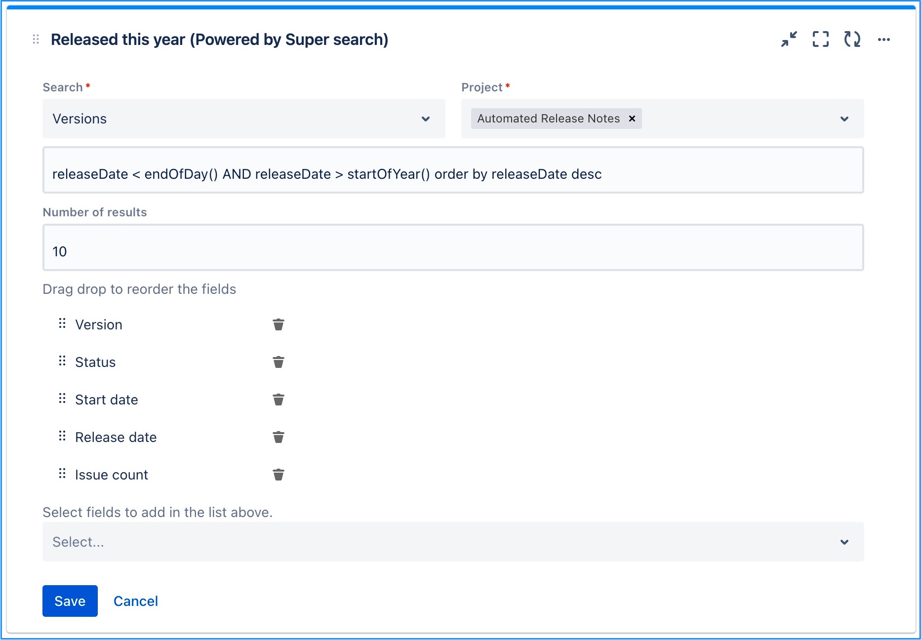Cancel the gadget configuration

[136, 601]
